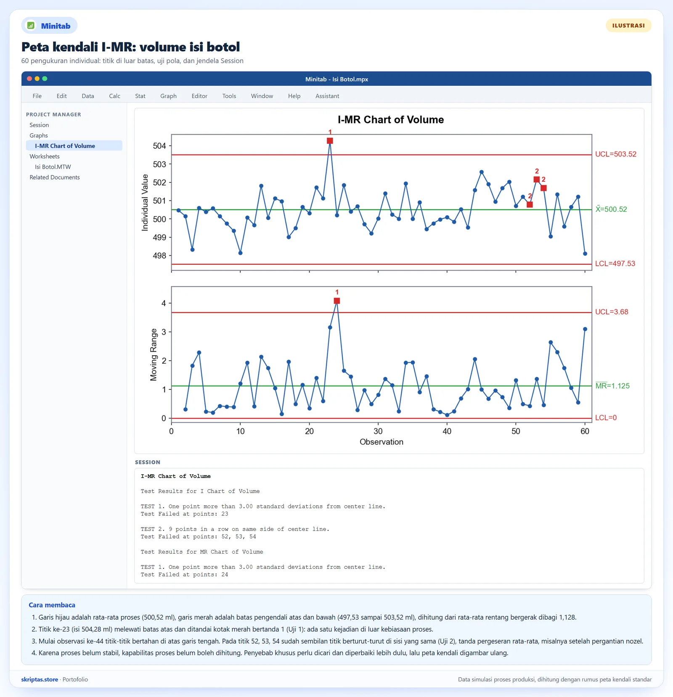Click the green Minitab logo icon
This screenshot has width=673, height=697.
point(31,26)
